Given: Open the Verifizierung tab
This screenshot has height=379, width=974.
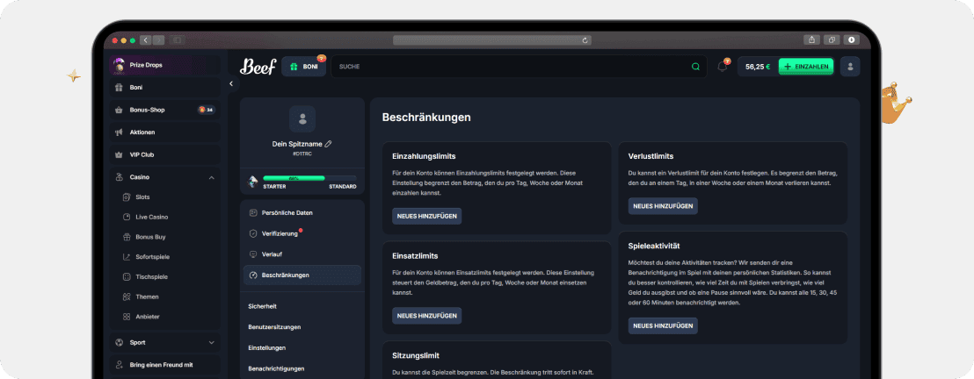Looking at the screenshot, I should coord(302,234).
